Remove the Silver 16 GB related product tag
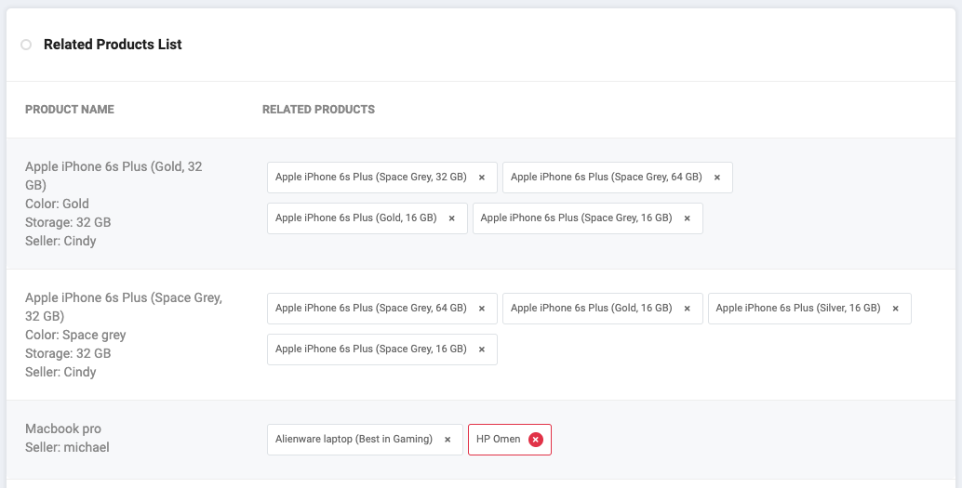Screen dimensions: 962x488 pyautogui.click(x=896, y=309)
